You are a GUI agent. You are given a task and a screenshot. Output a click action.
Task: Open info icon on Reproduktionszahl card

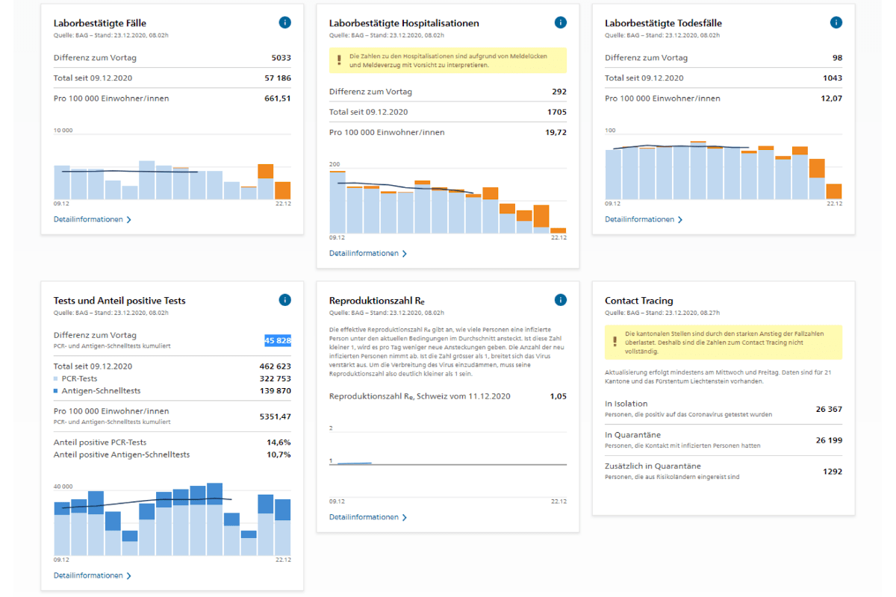click(x=561, y=300)
